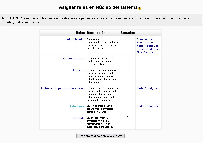Click the Descripción column header
The width and height of the screenshot is (203, 143).
[96, 33]
